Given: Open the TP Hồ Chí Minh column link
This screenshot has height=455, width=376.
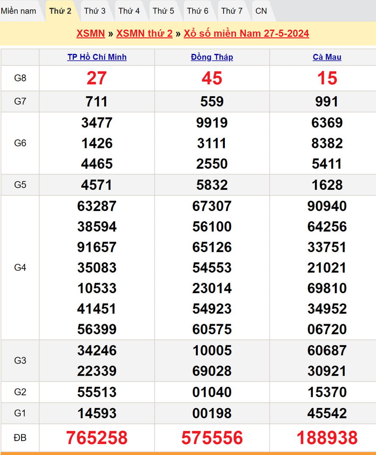Looking at the screenshot, I should 97,57.
